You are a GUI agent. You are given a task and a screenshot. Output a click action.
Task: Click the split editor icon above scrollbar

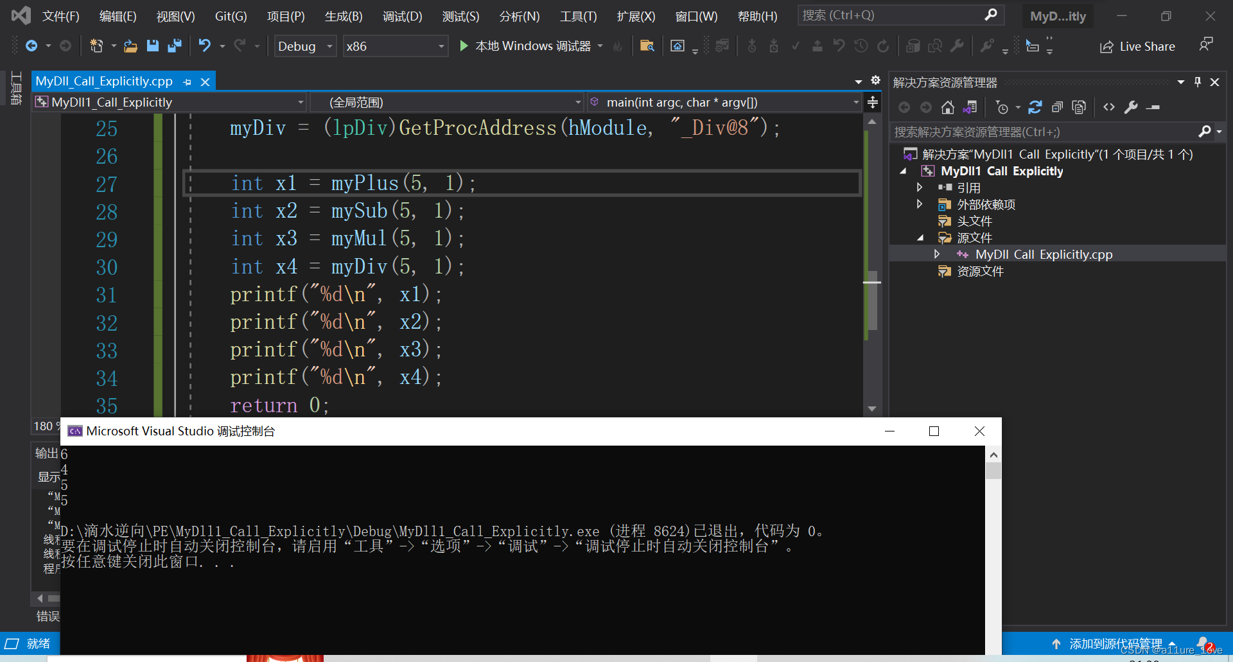click(x=873, y=102)
